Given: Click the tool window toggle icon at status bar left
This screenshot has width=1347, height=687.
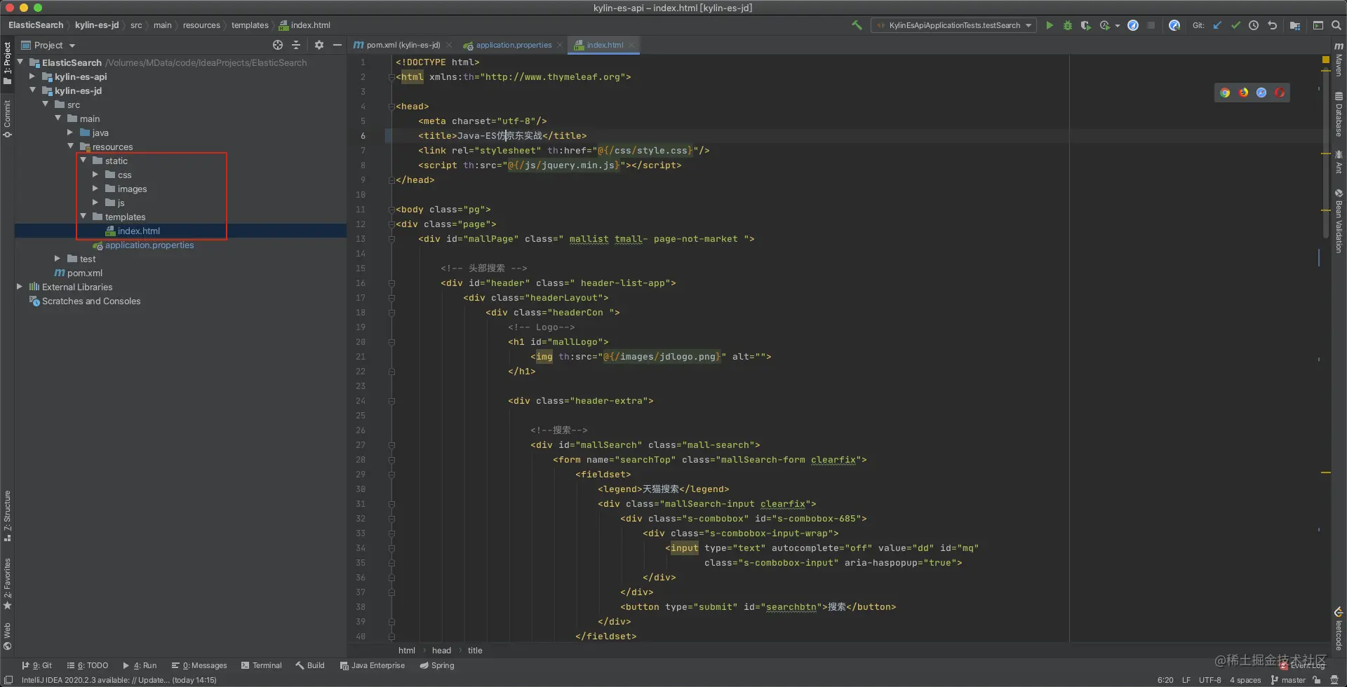Looking at the screenshot, I should [x=8, y=680].
